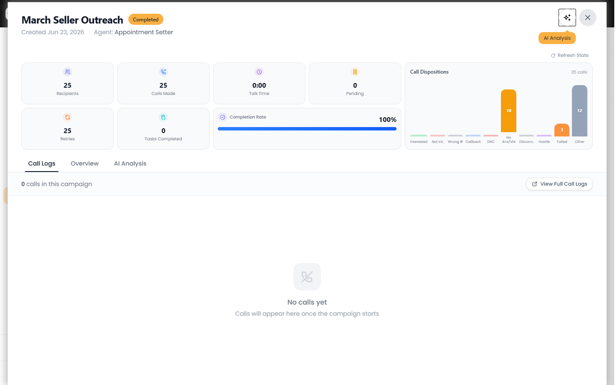Click the 100% completion value
616x385 pixels.
pos(388,120)
